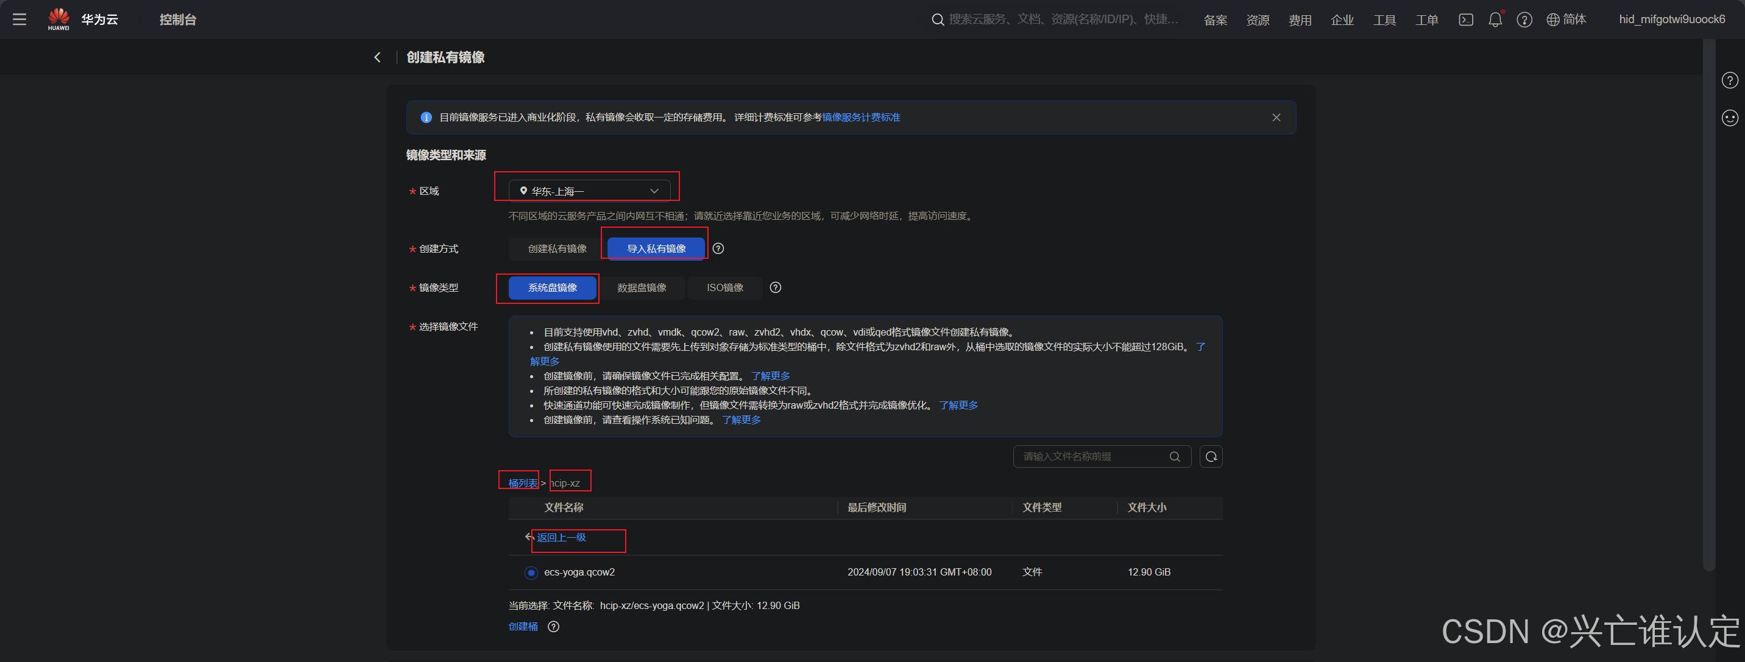Open 控制台 console link

(x=177, y=19)
